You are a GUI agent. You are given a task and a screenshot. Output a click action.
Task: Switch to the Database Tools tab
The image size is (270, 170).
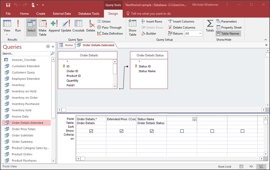(89, 13)
